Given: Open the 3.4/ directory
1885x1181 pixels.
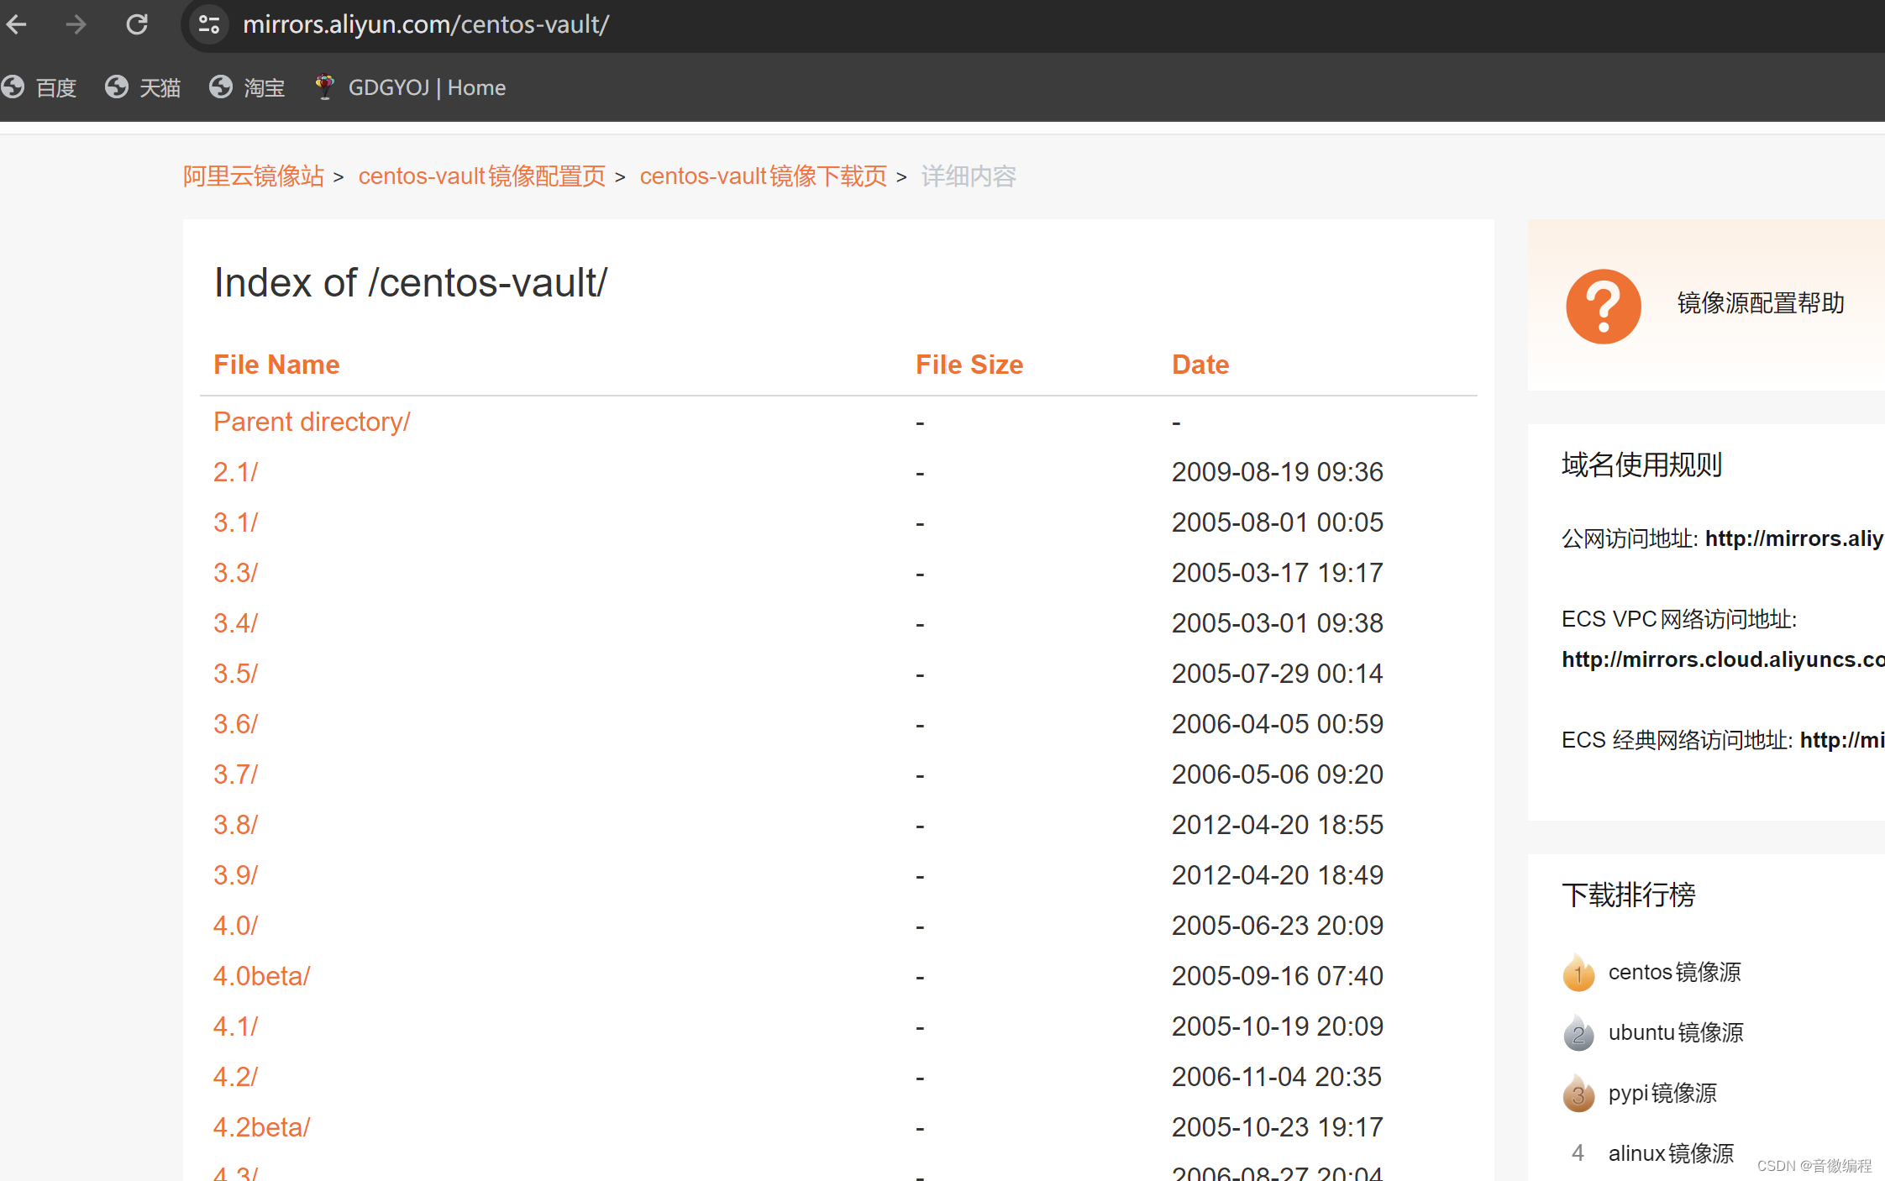Looking at the screenshot, I should pos(235,623).
